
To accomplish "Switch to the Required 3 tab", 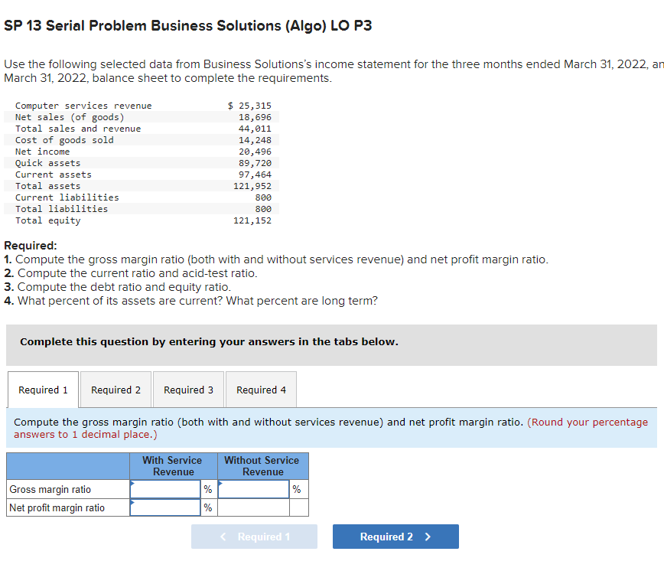I will (x=188, y=390).
